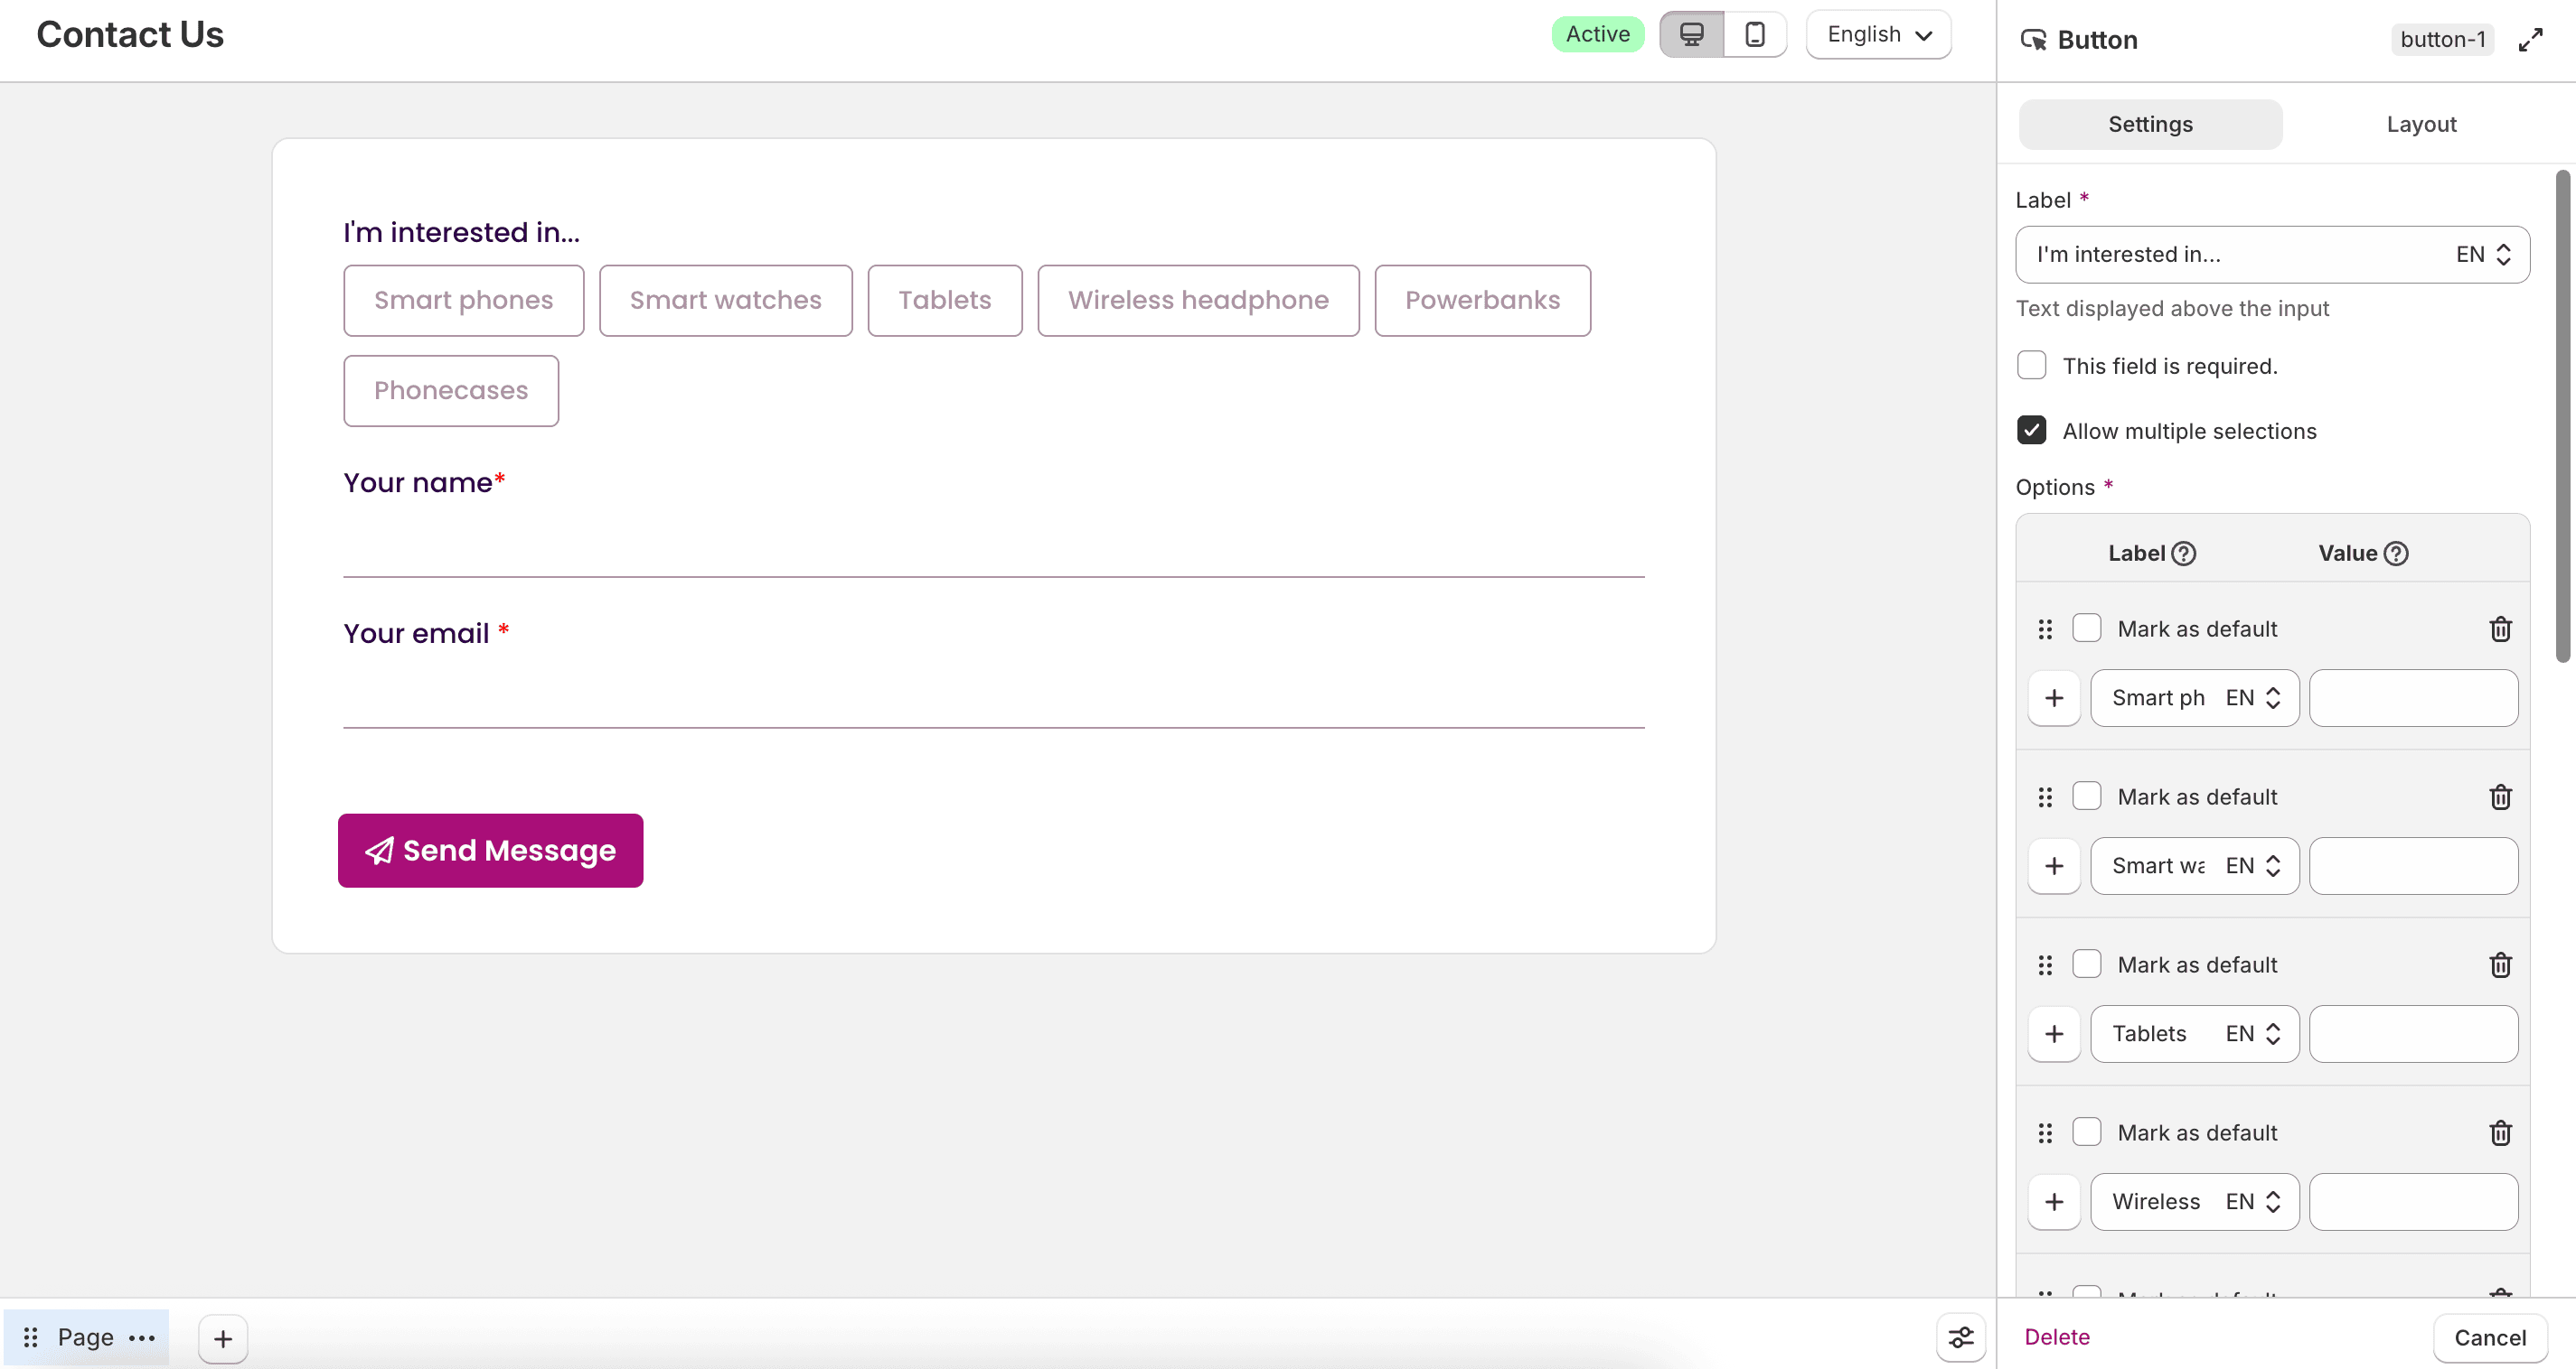This screenshot has width=2576, height=1369.
Task: Change Smart ph option EN language selector
Action: click(2253, 697)
